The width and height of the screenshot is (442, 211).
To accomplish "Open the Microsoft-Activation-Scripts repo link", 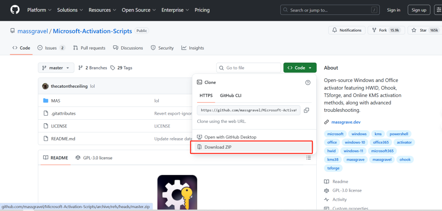I will tap(92, 31).
